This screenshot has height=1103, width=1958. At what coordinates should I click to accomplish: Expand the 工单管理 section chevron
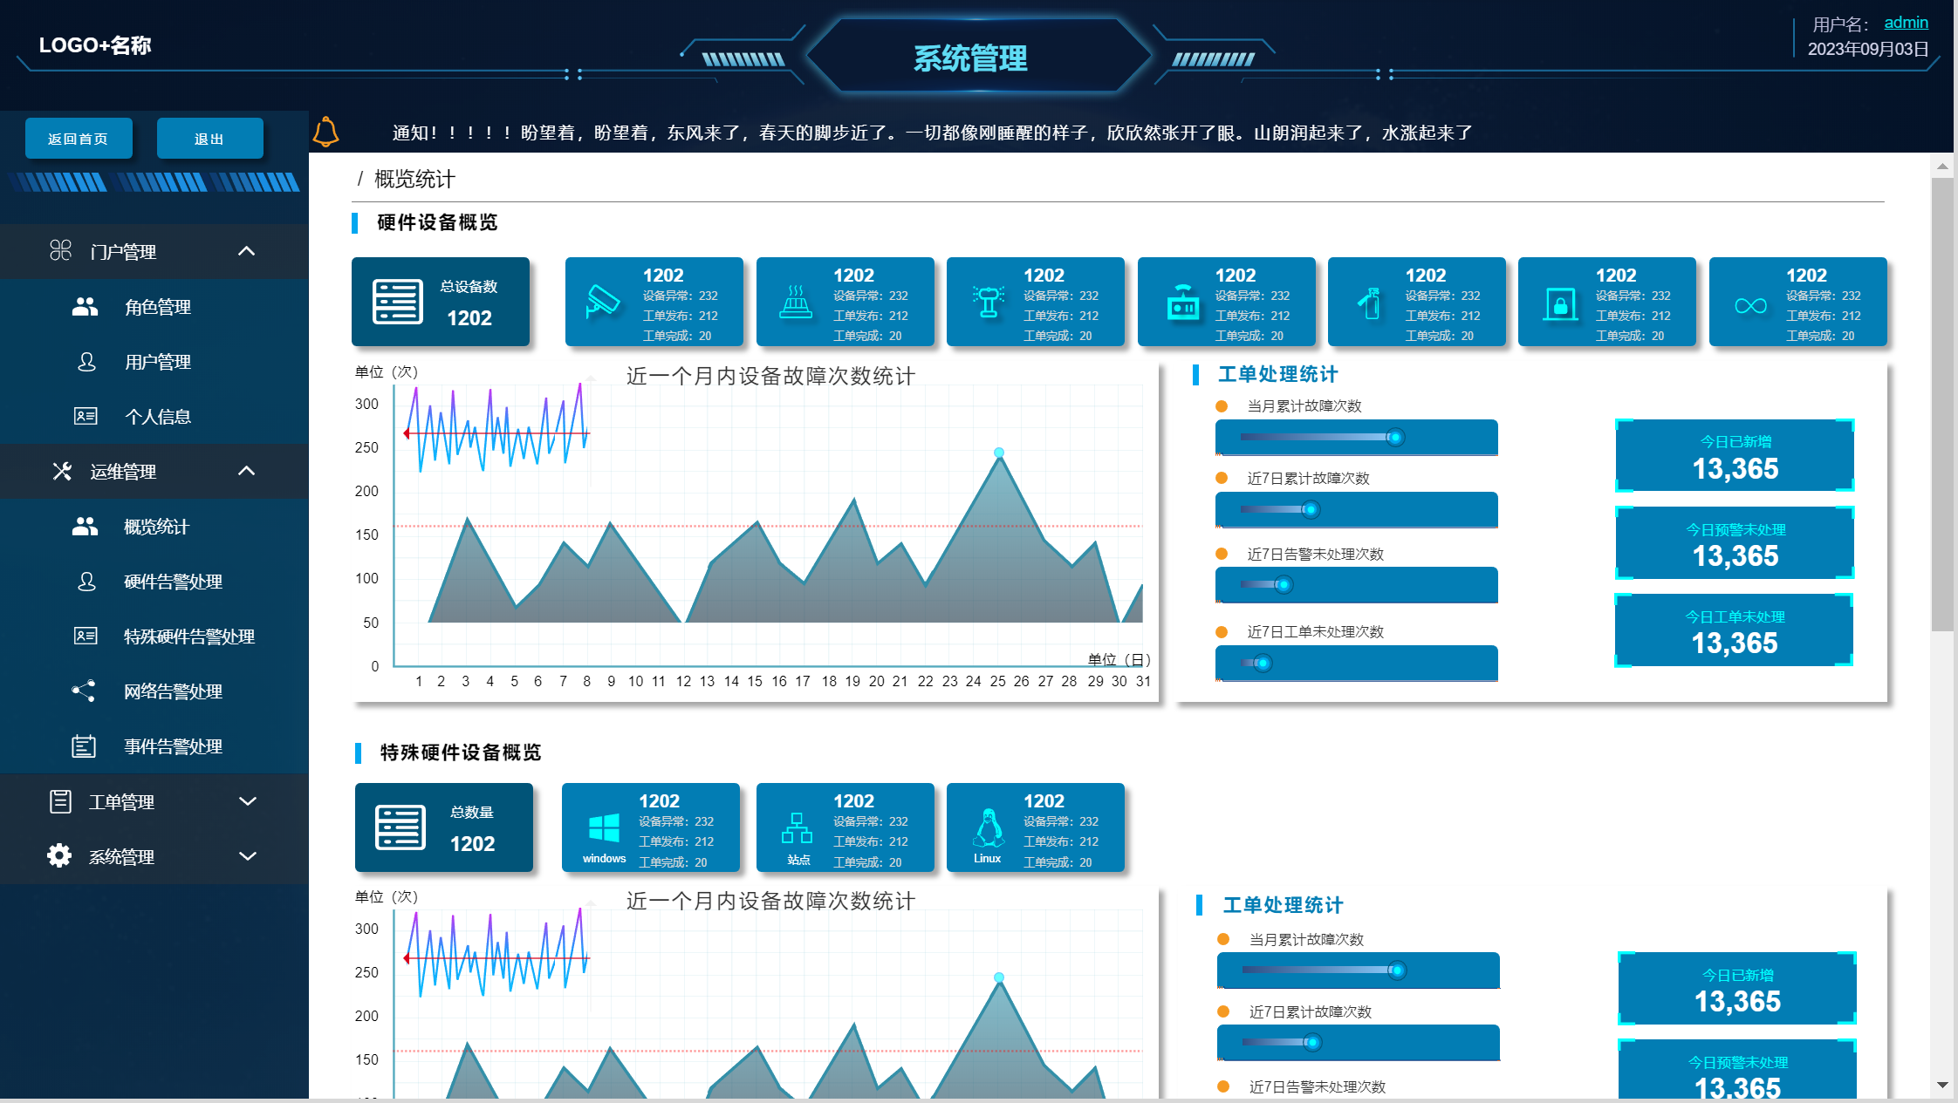[248, 801]
